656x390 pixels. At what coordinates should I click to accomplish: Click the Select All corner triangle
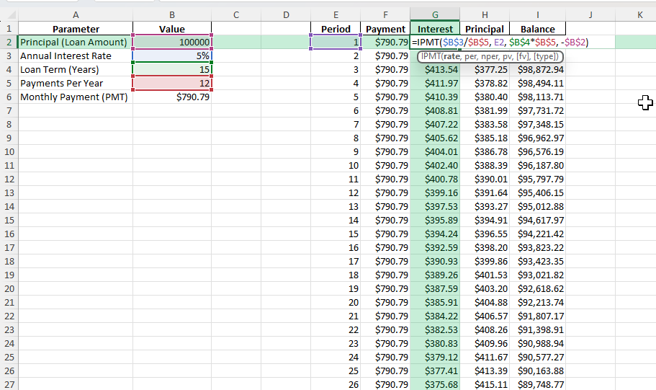[x=12, y=16]
